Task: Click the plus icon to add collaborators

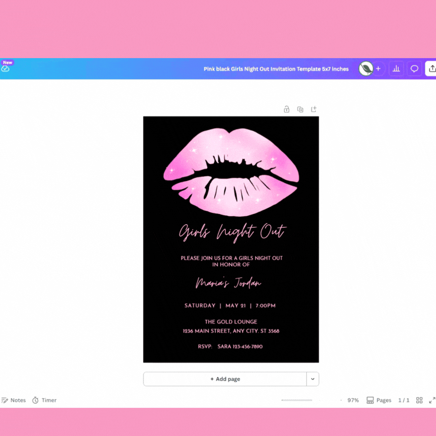Action: click(378, 69)
